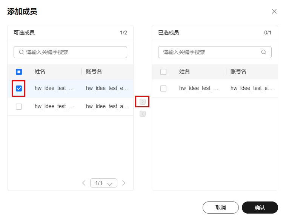The image size is (286, 220).
Task: Click 账号名 column header in 可选成员
Action: [94, 71]
